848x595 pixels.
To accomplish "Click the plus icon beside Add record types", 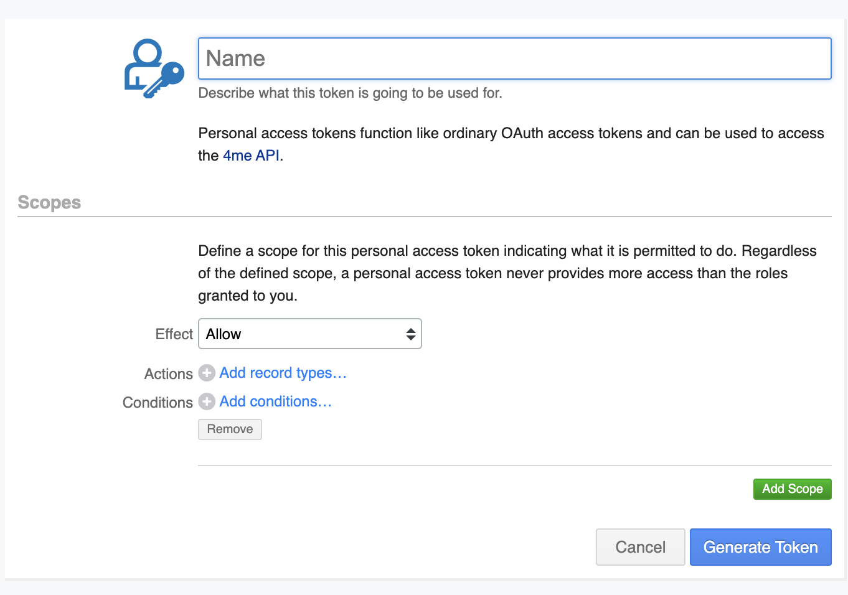I will click(x=207, y=373).
